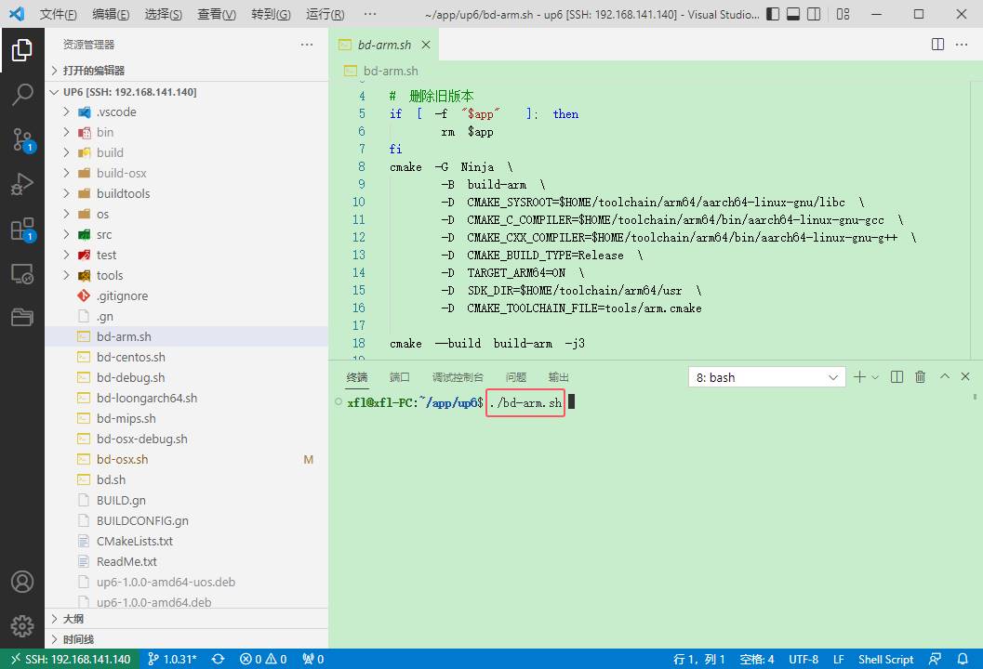Switch to the 调试控制台 panel tab

coord(458,377)
